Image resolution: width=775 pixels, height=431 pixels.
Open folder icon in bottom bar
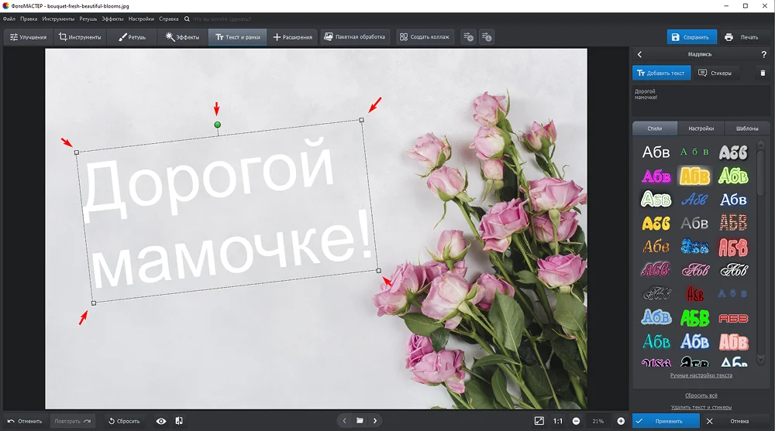(360, 421)
